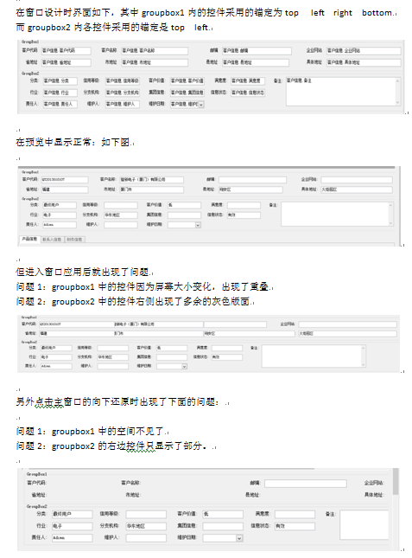Click the 华东地区 field in the restored-window form
The height and width of the screenshot is (558, 412).
(x=146, y=526)
